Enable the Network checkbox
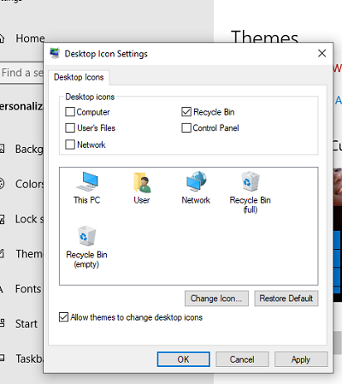 (x=70, y=145)
